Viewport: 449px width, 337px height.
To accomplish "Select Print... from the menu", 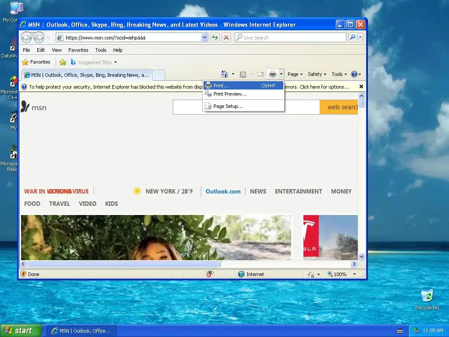I will tap(243, 86).
